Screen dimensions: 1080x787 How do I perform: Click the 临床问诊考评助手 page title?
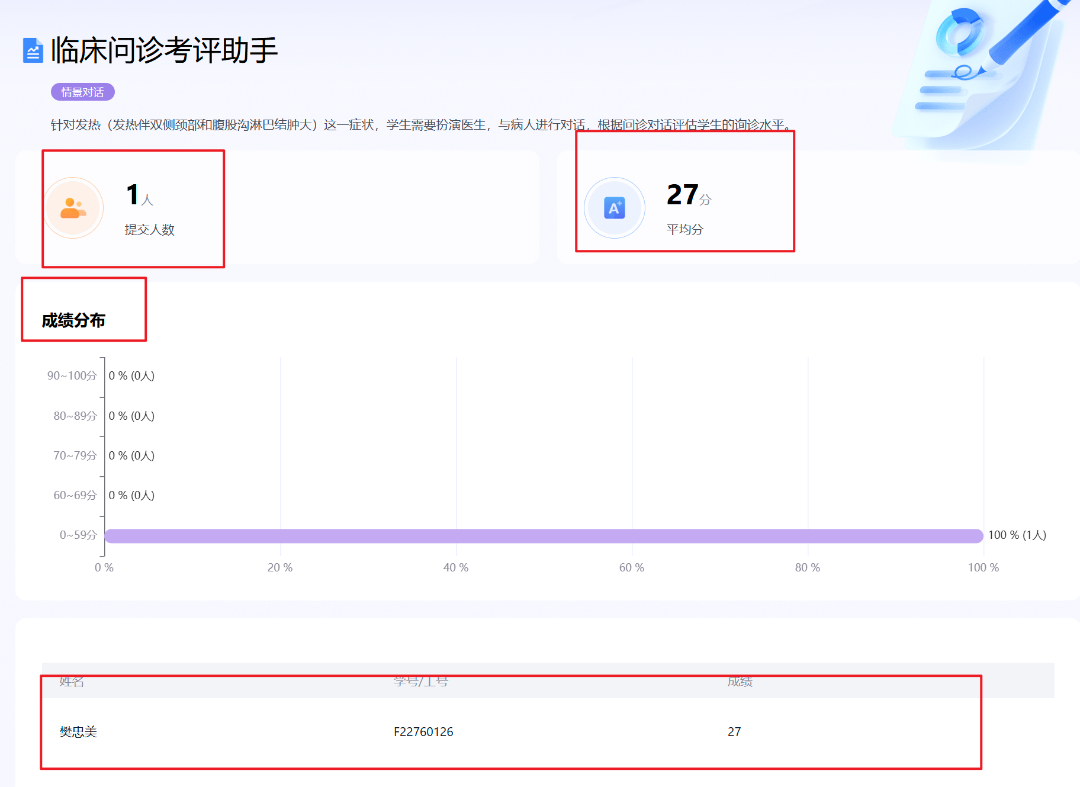point(164,50)
